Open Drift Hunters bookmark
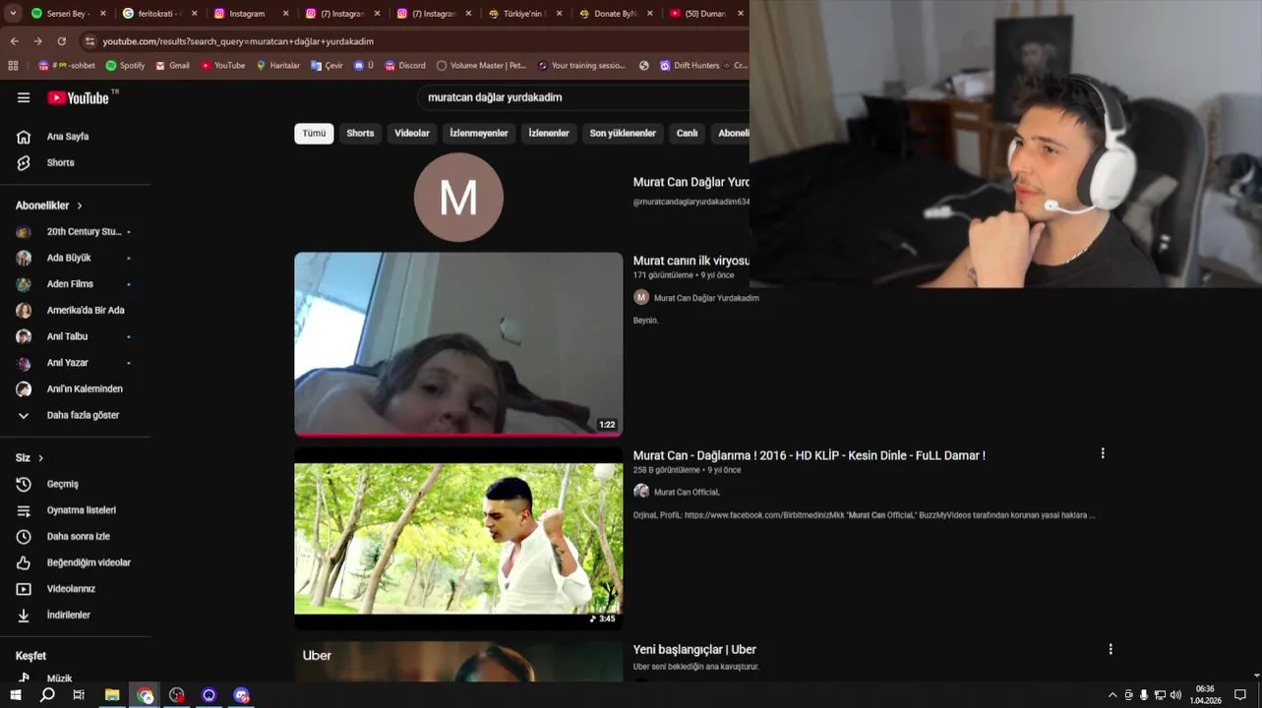The image size is (1262, 708). (x=690, y=66)
